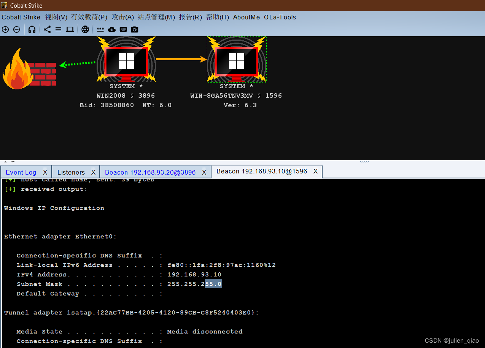Open listeners via headphones icon
Screen dimensions: 485x348
pyautogui.click(x=32, y=29)
